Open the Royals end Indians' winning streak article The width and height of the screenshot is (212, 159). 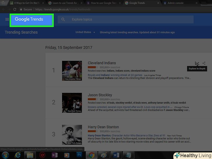[115, 75]
